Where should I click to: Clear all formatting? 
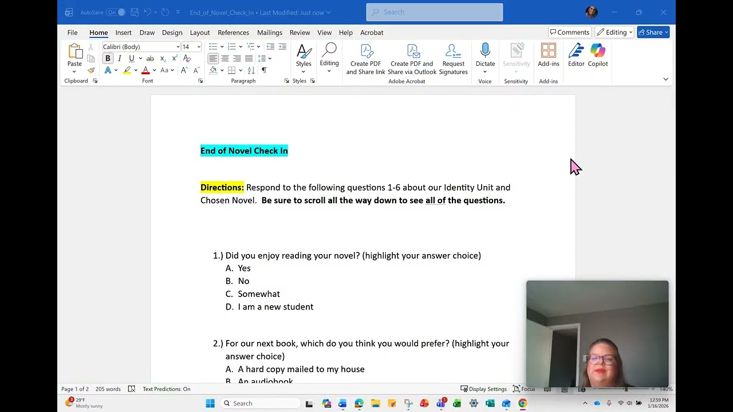[x=187, y=58]
